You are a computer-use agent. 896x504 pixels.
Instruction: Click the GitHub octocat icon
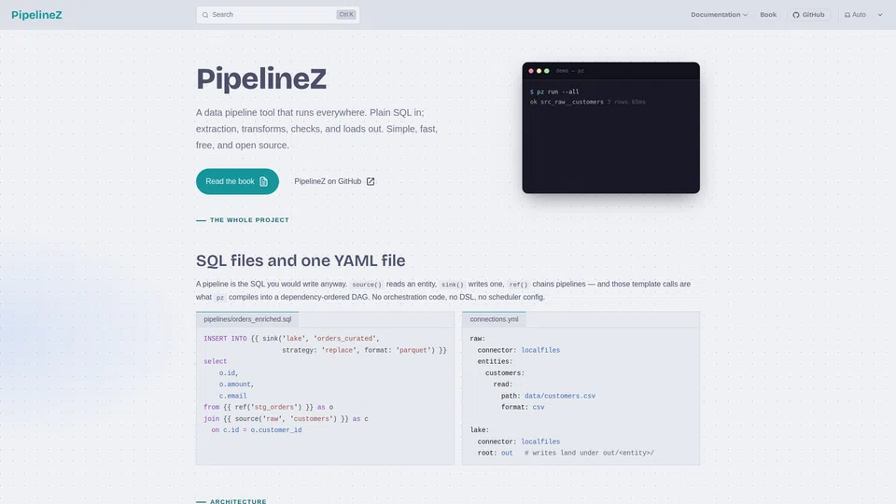795,15
